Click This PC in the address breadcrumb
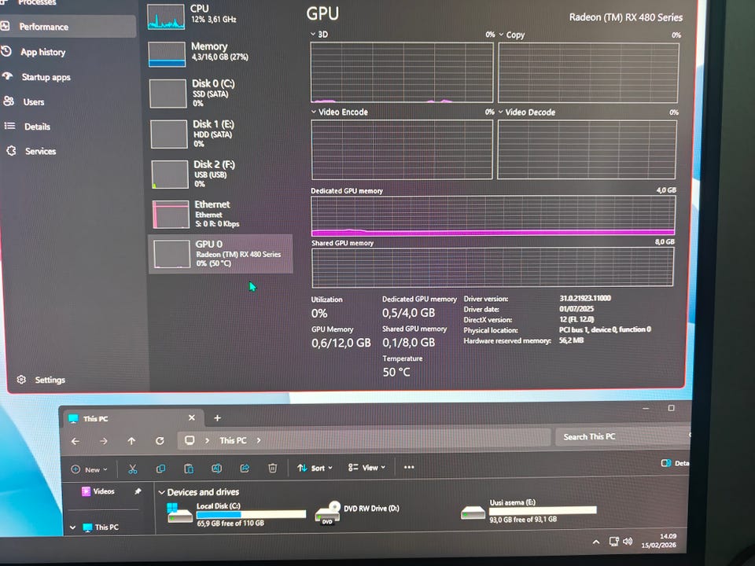Image resolution: width=755 pixels, height=566 pixels. [x=233, y=440]
